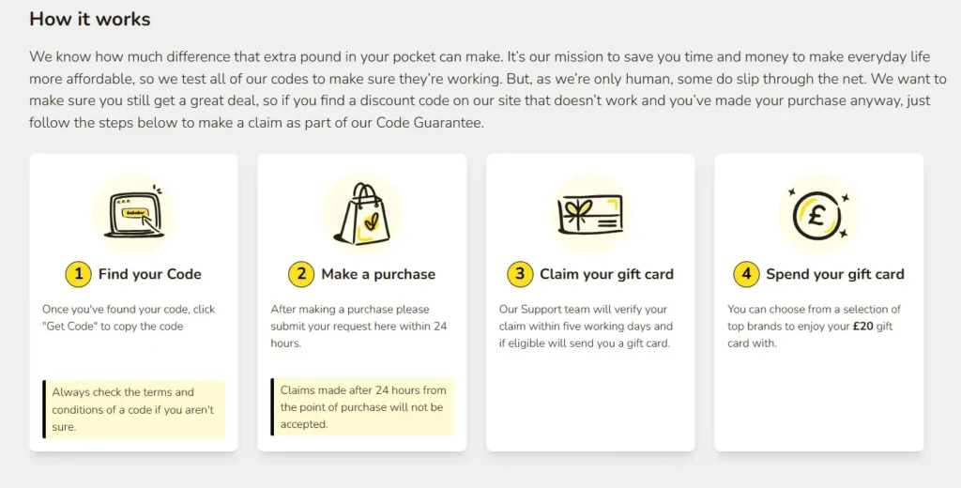Click the yellow step 1 badge
961x488 pixels.
pyautogui.click(x=78, y=274)
